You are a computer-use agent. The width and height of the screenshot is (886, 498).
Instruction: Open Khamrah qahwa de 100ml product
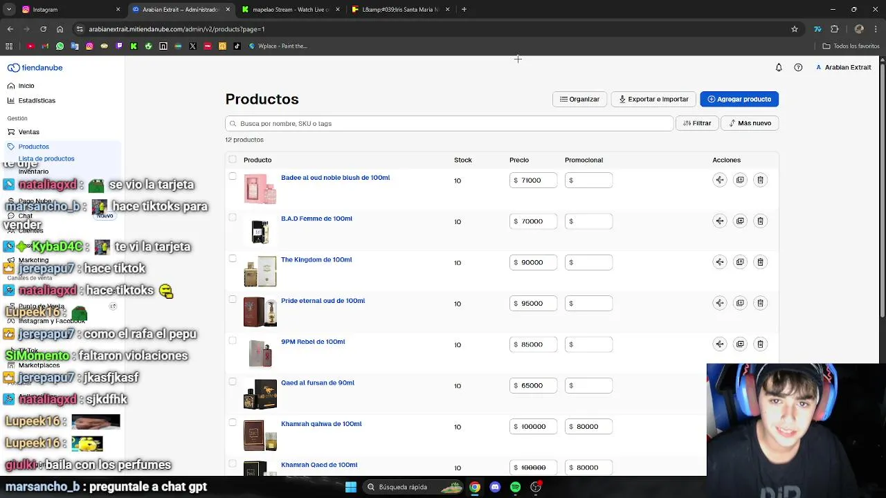tap(321, 424)
